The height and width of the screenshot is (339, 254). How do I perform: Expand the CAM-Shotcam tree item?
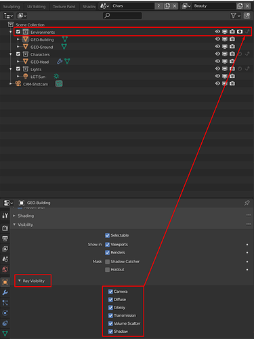(10, 84)
